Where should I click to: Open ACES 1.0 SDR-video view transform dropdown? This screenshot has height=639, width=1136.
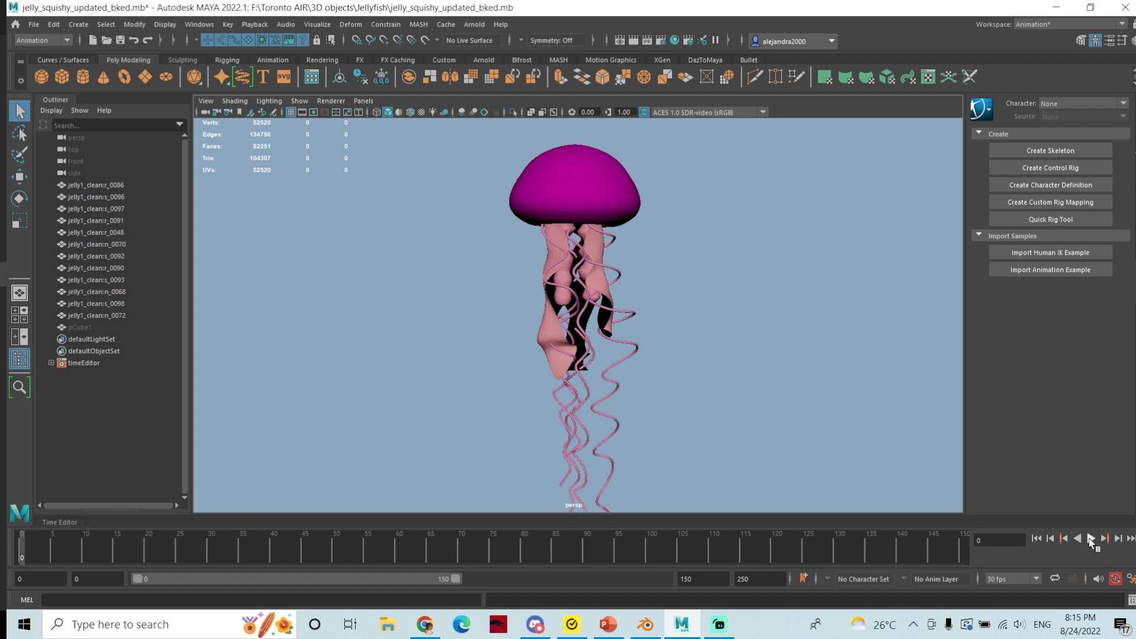click(x=709, y=112)
